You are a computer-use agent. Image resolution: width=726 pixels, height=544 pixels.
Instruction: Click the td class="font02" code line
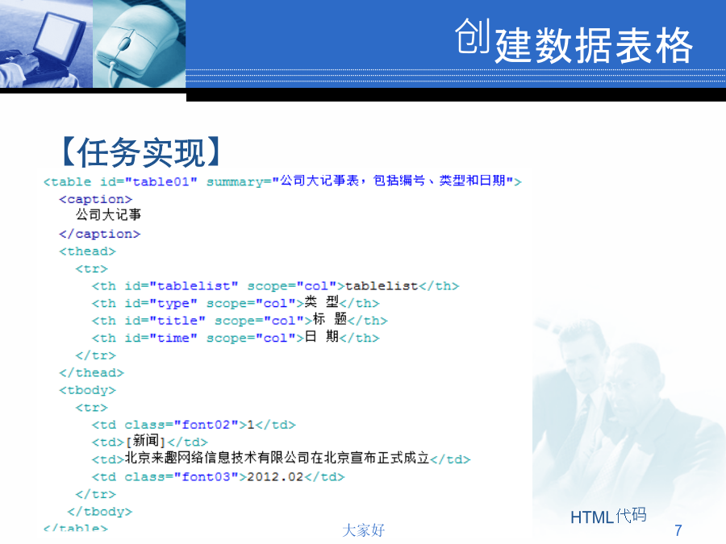click(194, 425)
